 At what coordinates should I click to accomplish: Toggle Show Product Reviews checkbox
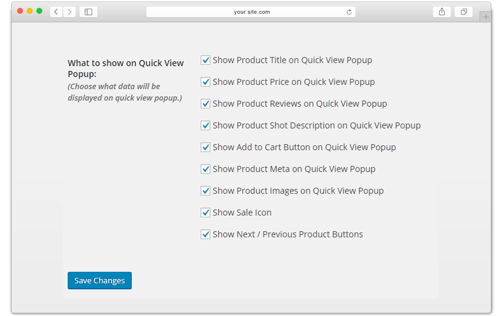click(205, 104)
